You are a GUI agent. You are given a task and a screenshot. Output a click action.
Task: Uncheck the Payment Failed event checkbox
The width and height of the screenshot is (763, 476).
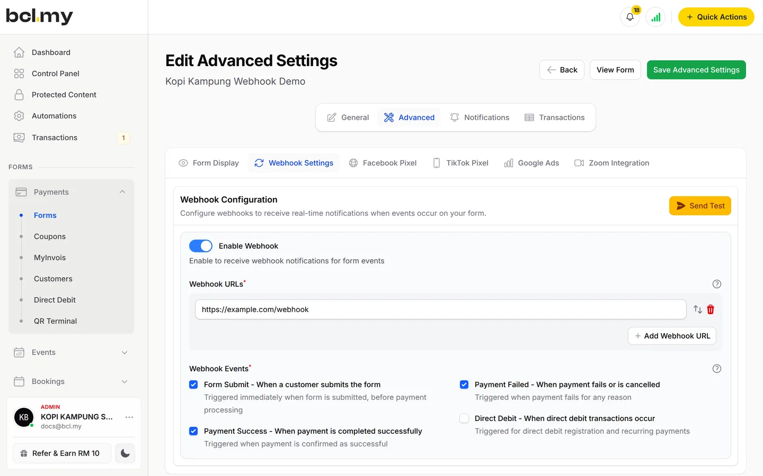(464, 385)
